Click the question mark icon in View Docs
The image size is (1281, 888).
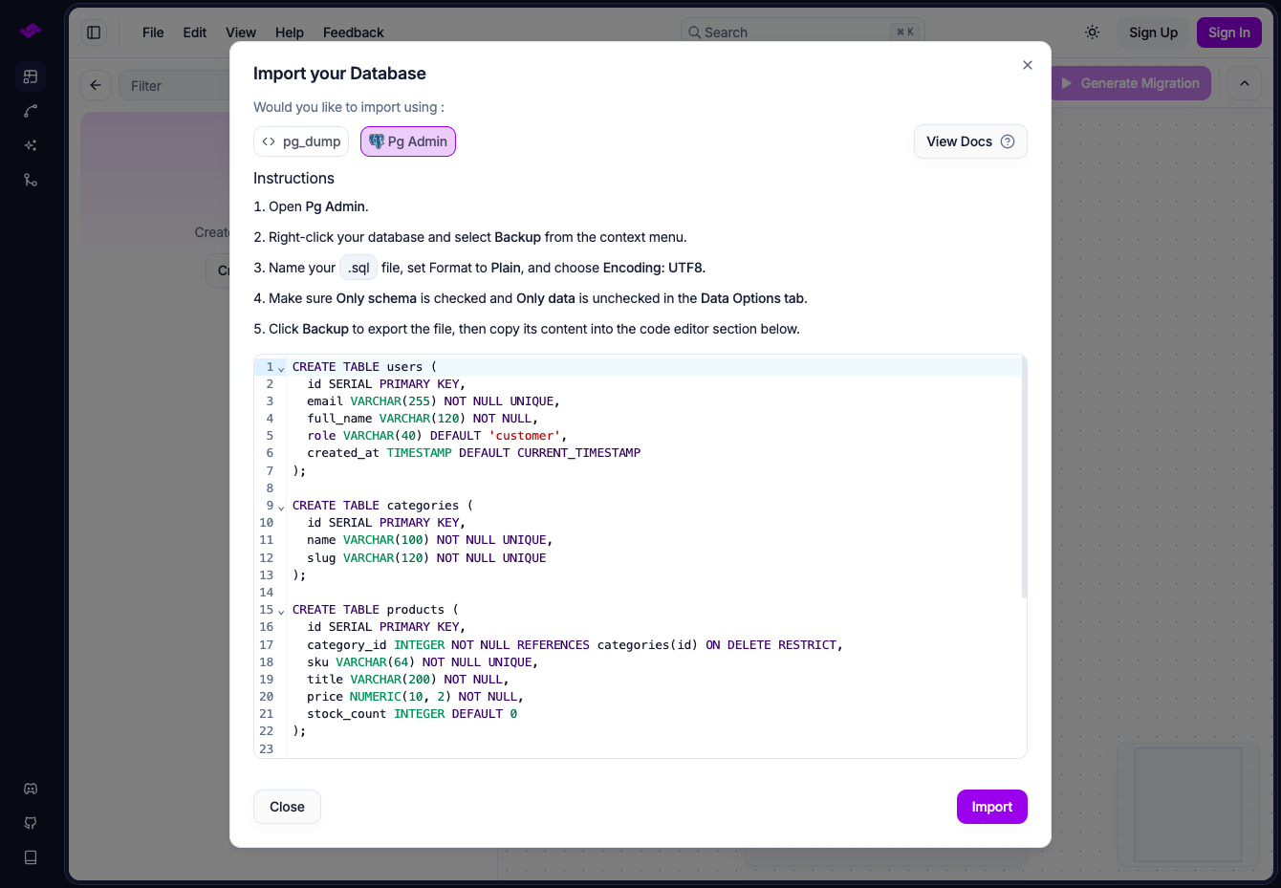pyautogui.click(x=1008, y=141)
